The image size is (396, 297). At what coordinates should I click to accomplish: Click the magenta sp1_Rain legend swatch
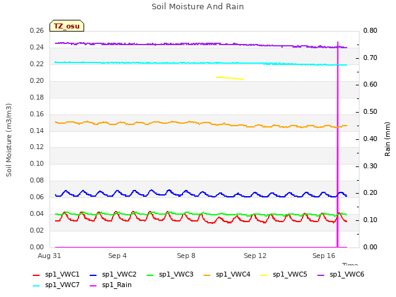tap(93, 286)
